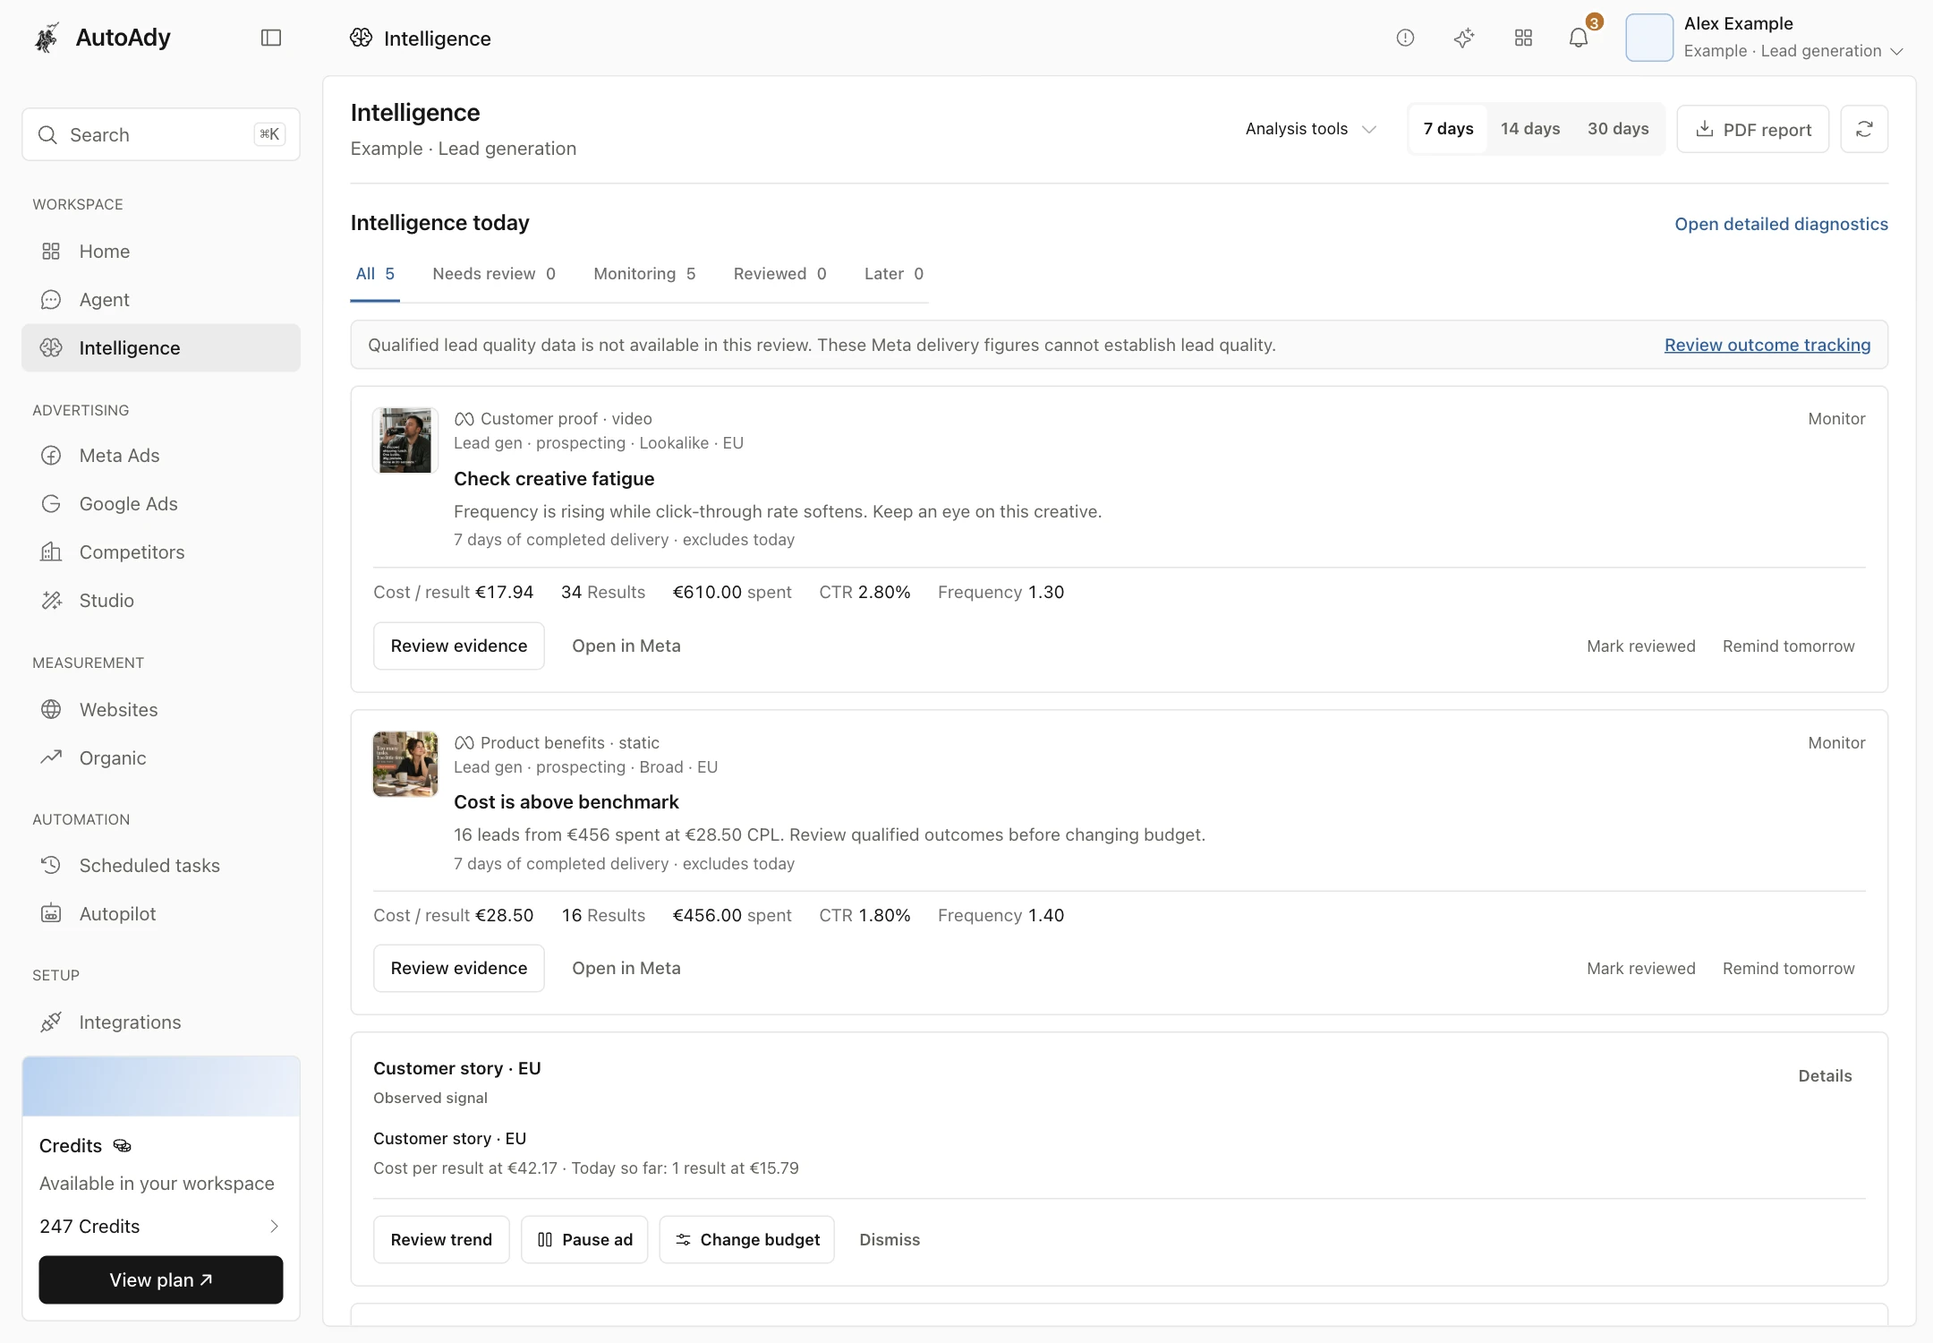Select Intelligence in the sidebar
The width and height of the screenshot is (1933, 1343).
(x=161, y=347)
